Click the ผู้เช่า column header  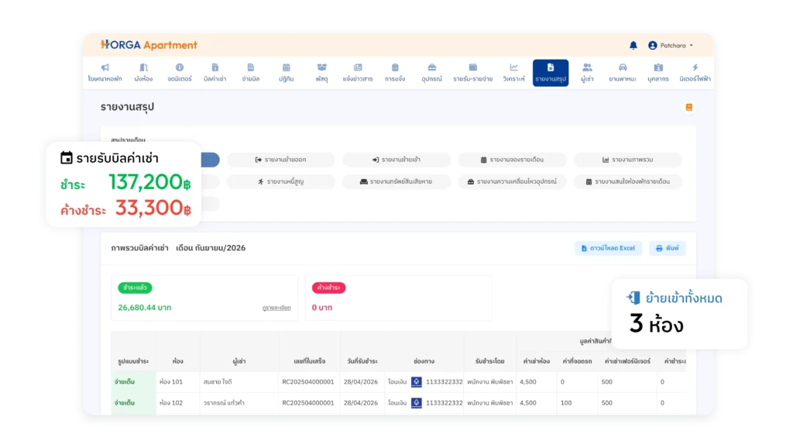click(x=239, y=361)
